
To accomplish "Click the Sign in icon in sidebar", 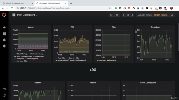I will coord(4,89).
